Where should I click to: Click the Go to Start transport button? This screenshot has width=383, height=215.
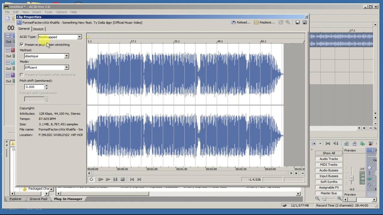pos(132,179)
